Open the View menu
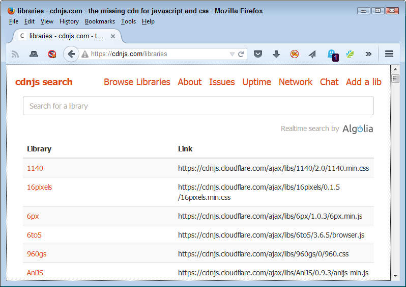 tap(47, 21)
